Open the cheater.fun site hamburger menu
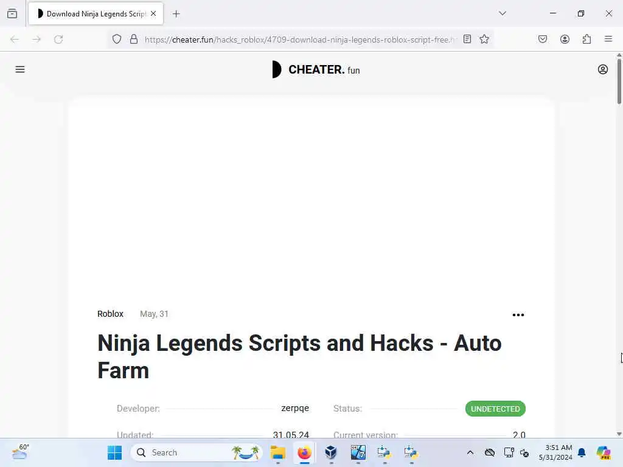This screenshot has height=467, width=623. pyautogui.click(x=20, y=69)
